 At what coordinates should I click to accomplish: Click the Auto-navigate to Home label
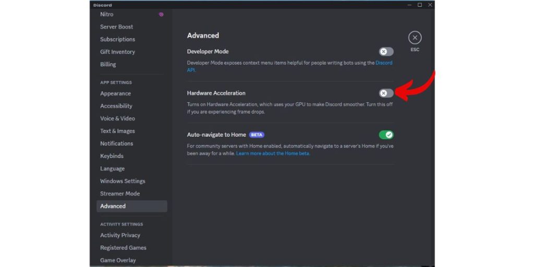[216, 135]
